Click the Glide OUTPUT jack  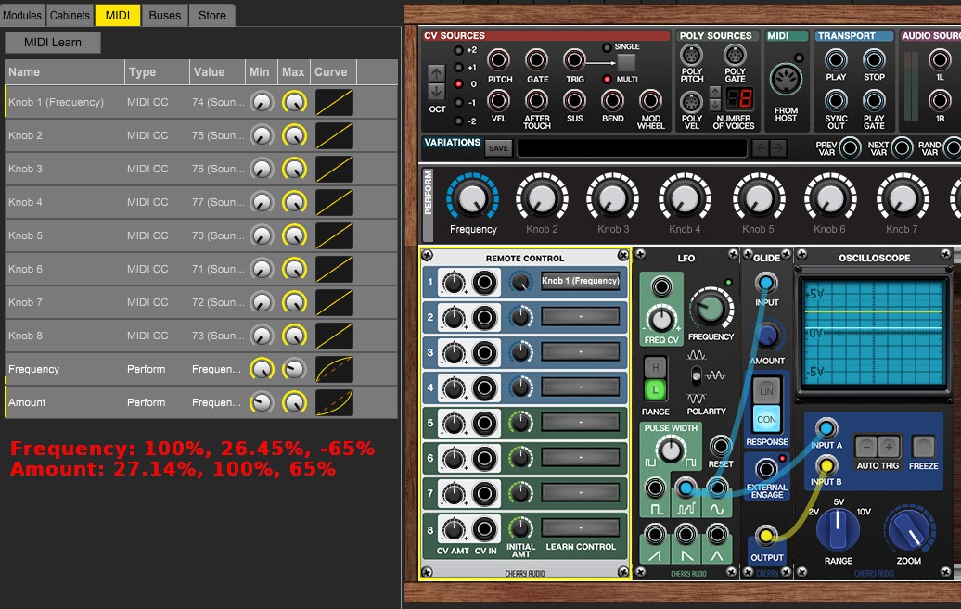pos(765,537)
